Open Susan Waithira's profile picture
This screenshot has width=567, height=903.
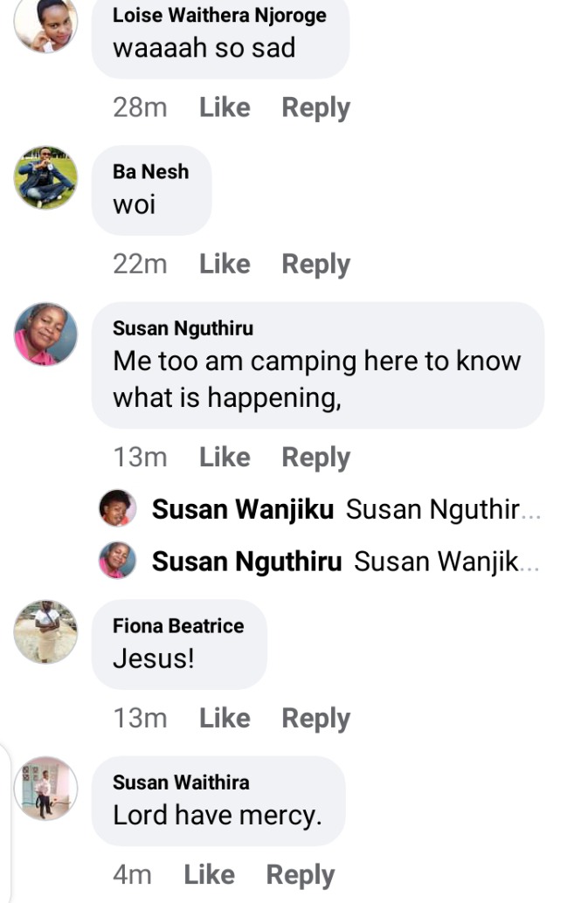(45, 788)
